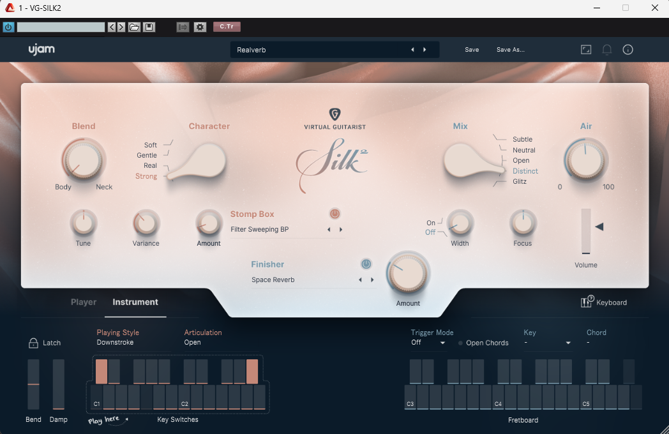
Task: Toggle the Open Chords option
Action: click(x=483, y=343)
